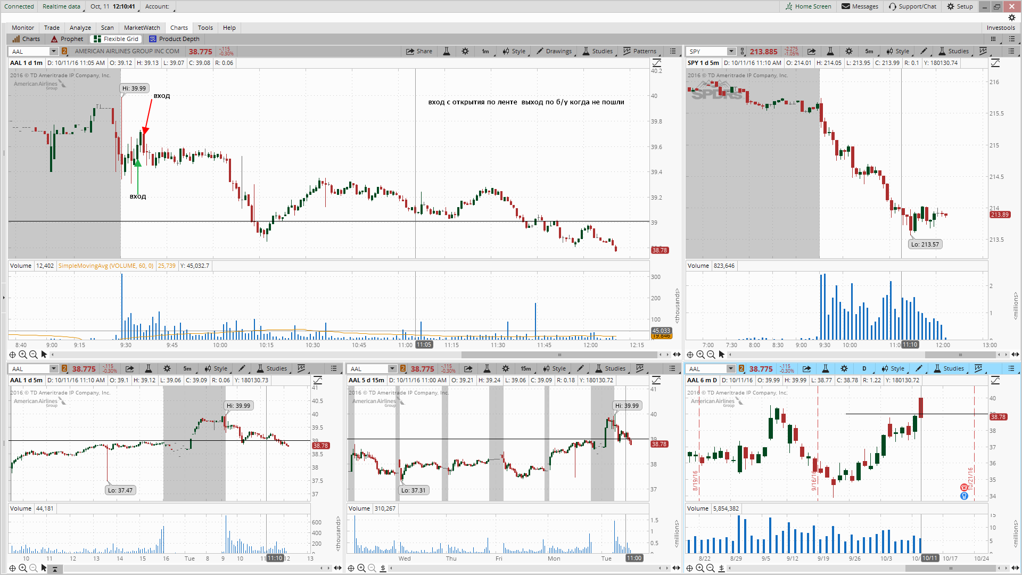Image resolution: width=1022 pixels, height=575 pixels.
Task: Open the Analyze main tab
Action: pyautogui.click(x=80, y=28)
